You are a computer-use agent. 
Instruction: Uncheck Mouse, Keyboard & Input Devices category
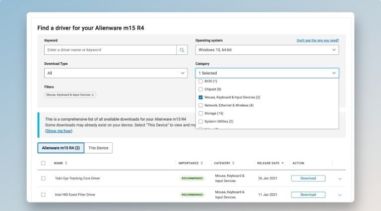[x=200, y=97]
